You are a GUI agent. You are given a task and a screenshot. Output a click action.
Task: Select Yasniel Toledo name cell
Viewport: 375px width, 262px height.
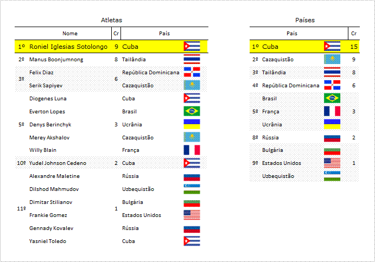pyautogui.click(x=48, y=241)
